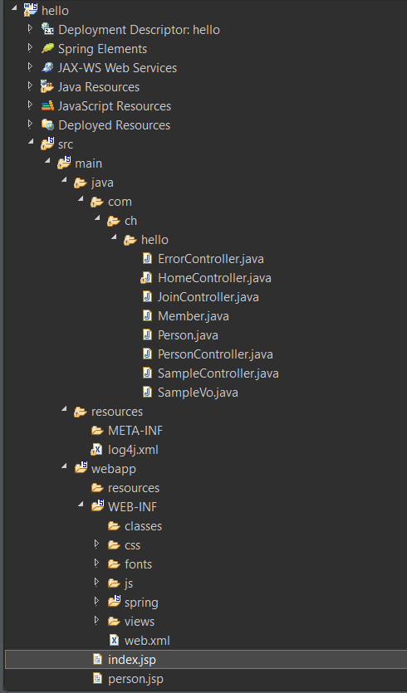Select the 'PersonController.java' label
The image size is (407, 693).
[x=215, y=354]
